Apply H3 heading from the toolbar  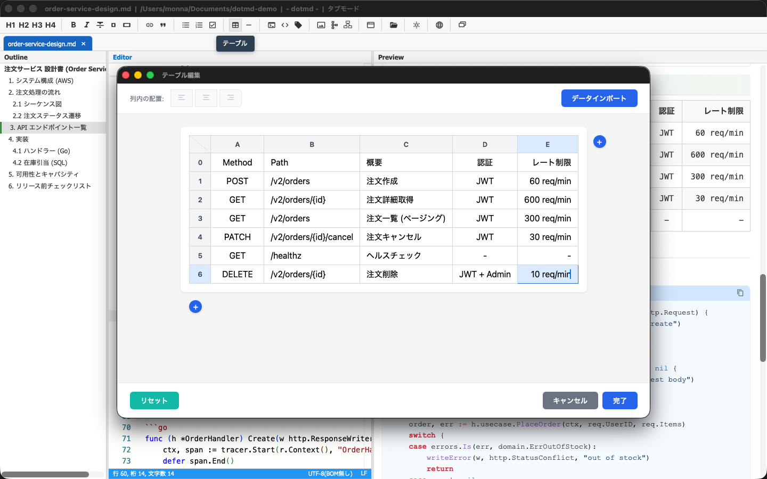[37, 25]
